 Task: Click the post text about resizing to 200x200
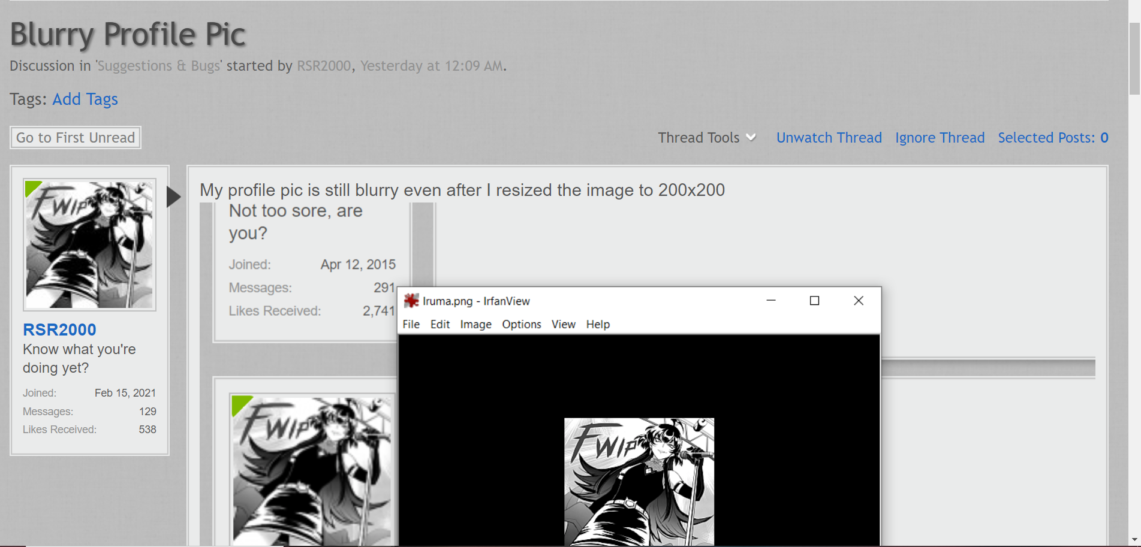pos(462,190)
